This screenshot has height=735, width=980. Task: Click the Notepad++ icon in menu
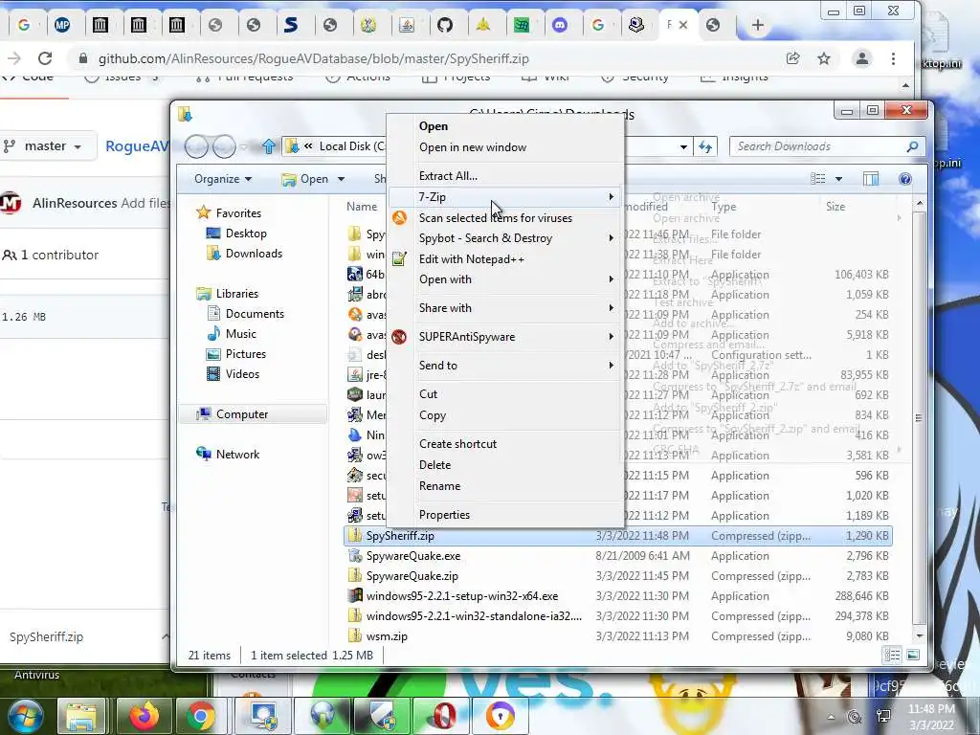point(399,258)
